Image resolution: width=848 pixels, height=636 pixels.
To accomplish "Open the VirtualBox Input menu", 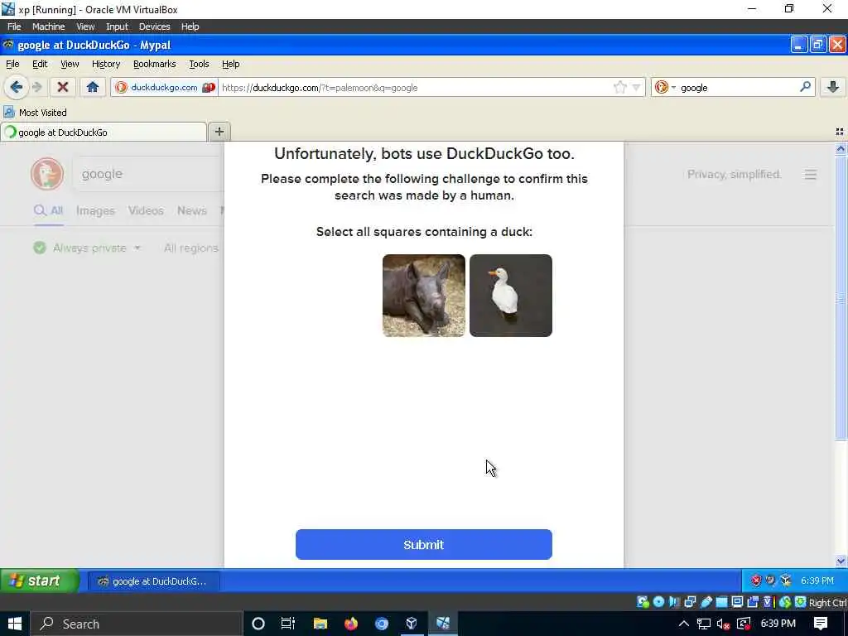I will point(117,26).
